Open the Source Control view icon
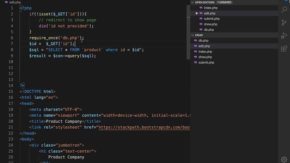This screenshot has width=290, height=163. coord(284,23)
